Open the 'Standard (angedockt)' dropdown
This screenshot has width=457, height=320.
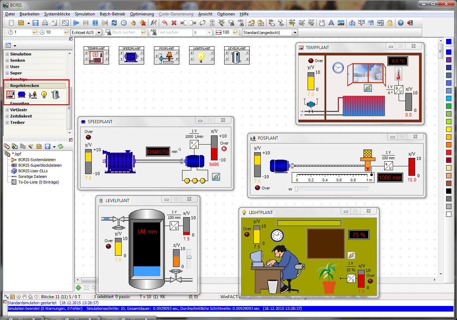coord(295,32)
